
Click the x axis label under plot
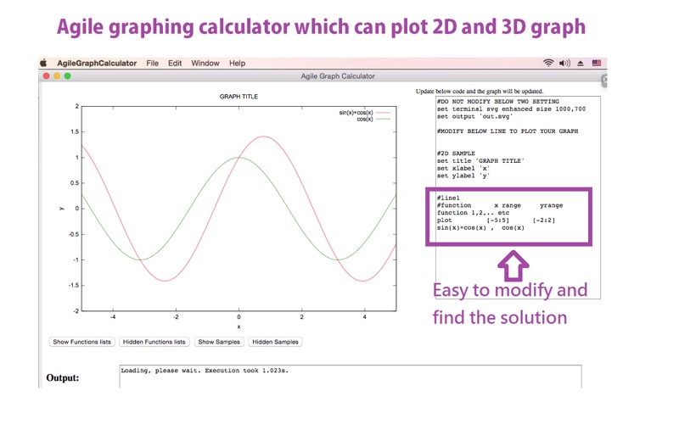[238, 326]
